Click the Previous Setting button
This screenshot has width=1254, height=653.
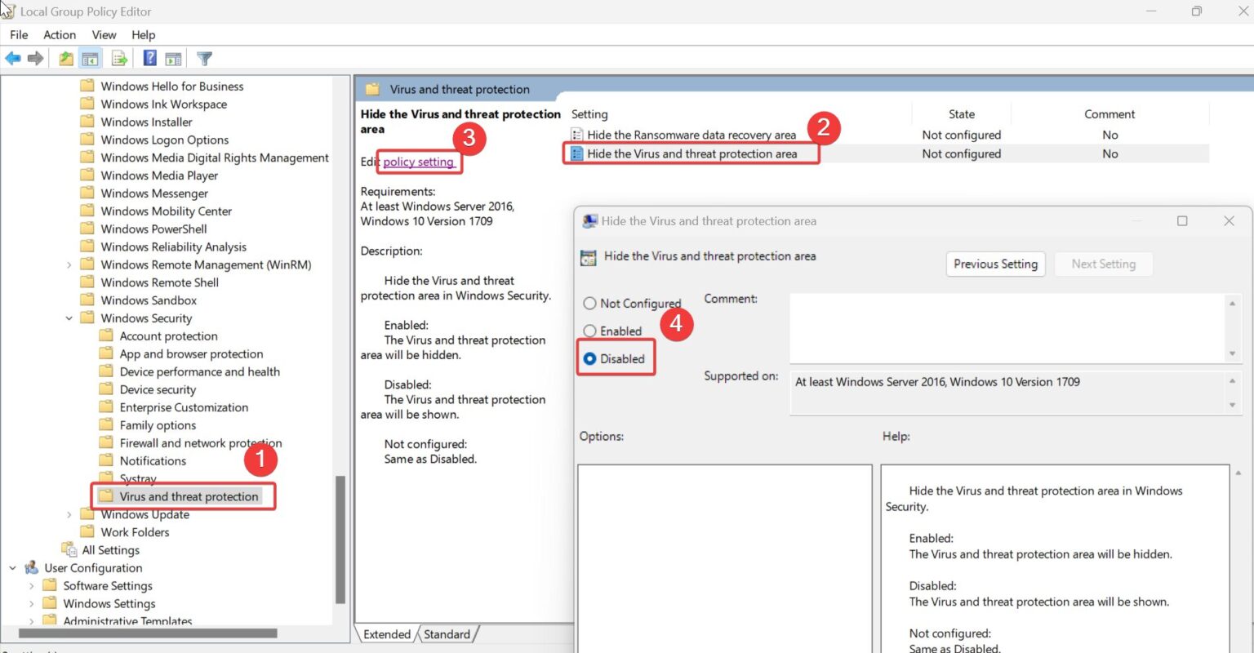995,264
